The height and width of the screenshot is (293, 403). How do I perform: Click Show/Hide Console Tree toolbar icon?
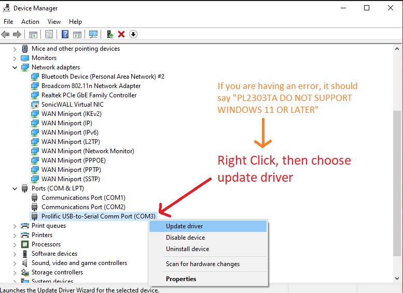click(x=33, y=34)
